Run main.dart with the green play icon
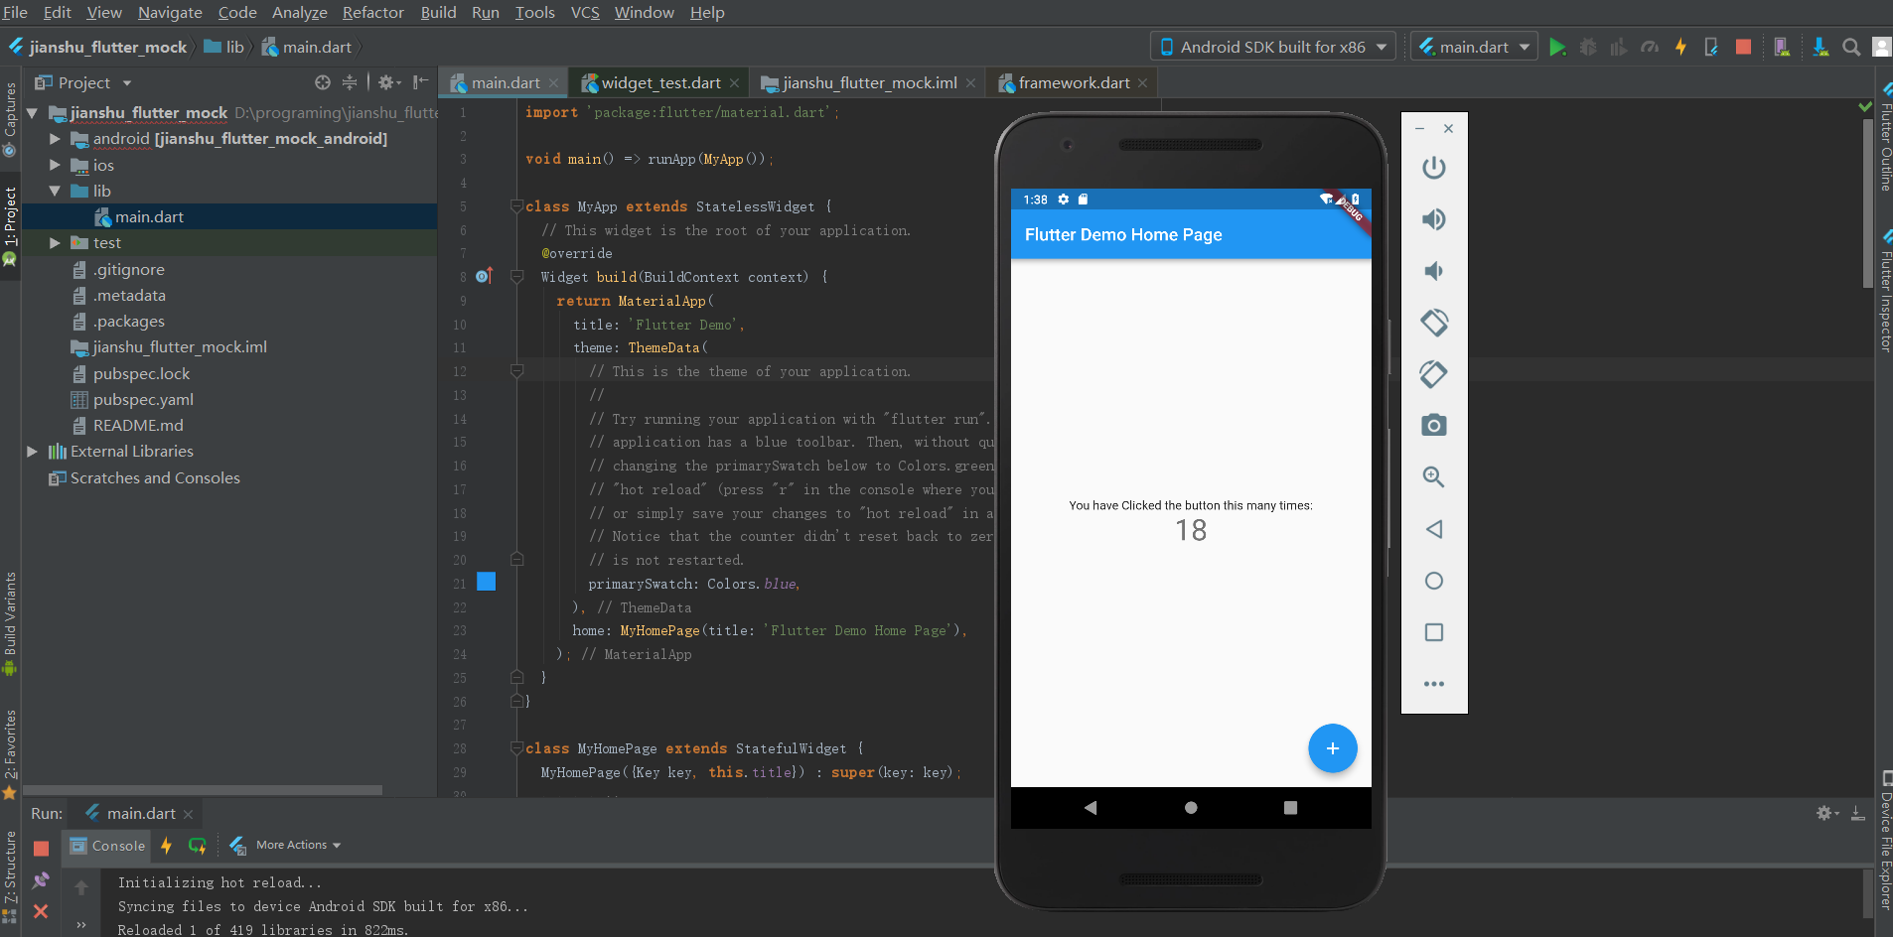Image resolution: width=1893 pixels, height=937 pixels. (x=1557, y=47)
